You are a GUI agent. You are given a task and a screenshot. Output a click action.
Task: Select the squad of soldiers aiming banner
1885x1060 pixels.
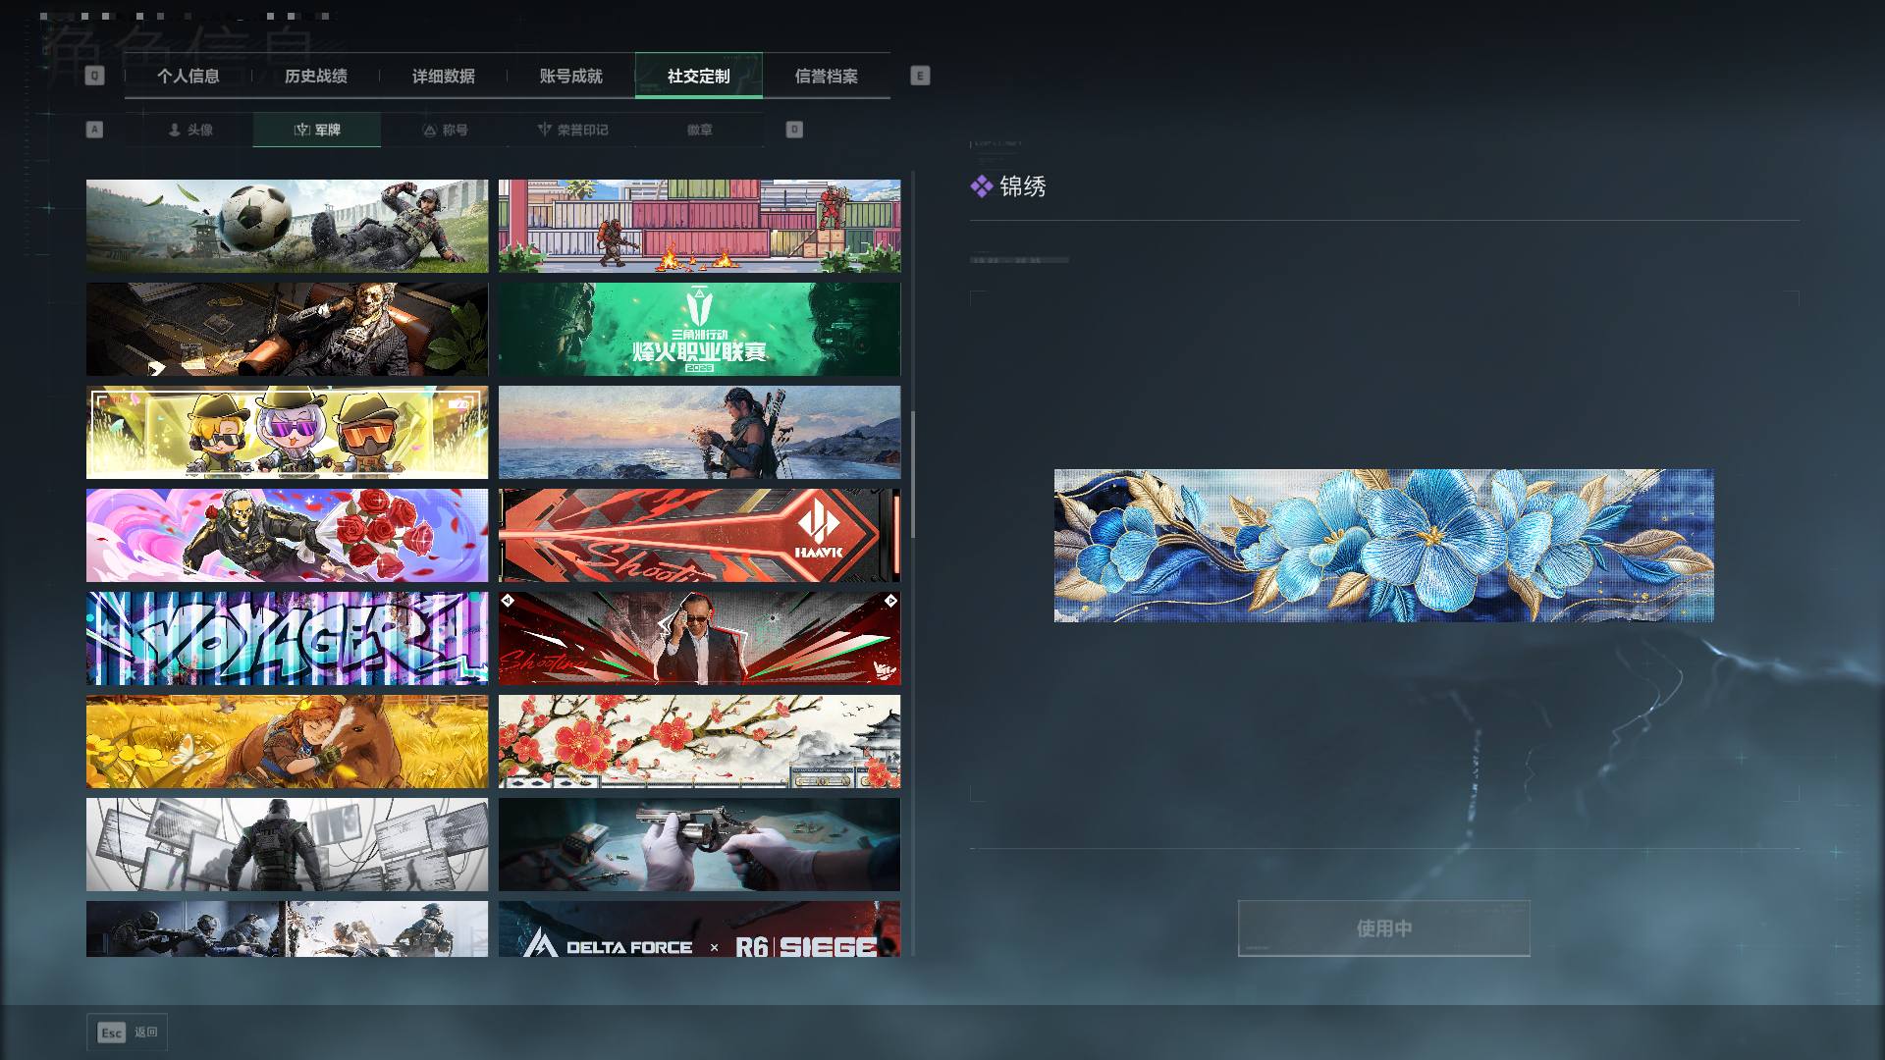(287, 929)
